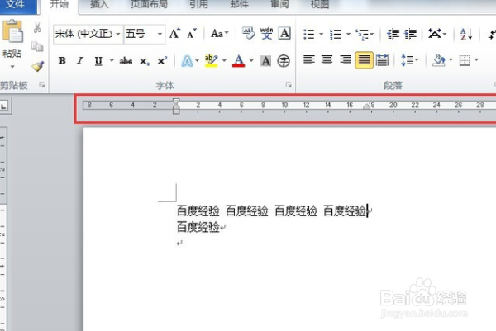
Task: Click the Clear Formatting icon
Action: pyautogui.click(x=248, y=33)
